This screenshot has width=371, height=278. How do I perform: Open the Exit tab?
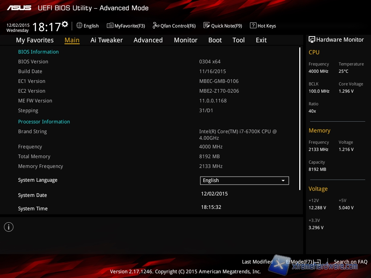pyautogui.click(x=261, y=40)
